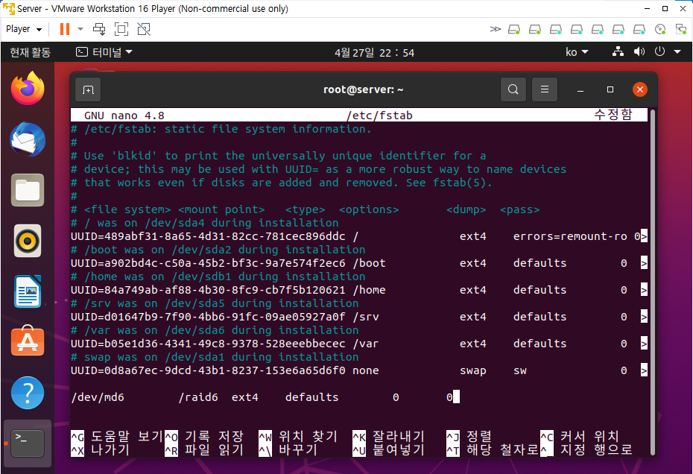Click the ^R 파일 읽기 shortcut

[204, 449]
